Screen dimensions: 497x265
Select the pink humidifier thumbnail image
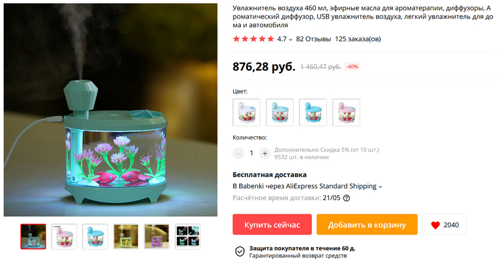[x=65, y=237]
